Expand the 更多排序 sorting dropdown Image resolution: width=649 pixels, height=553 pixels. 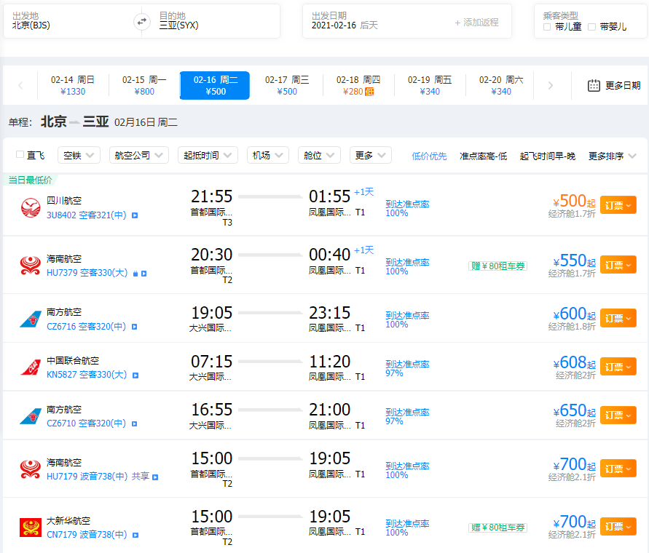click(612, 156)
